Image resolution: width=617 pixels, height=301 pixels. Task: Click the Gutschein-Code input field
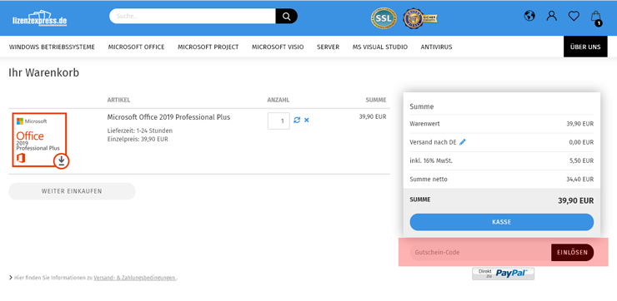tap(480, 252)
